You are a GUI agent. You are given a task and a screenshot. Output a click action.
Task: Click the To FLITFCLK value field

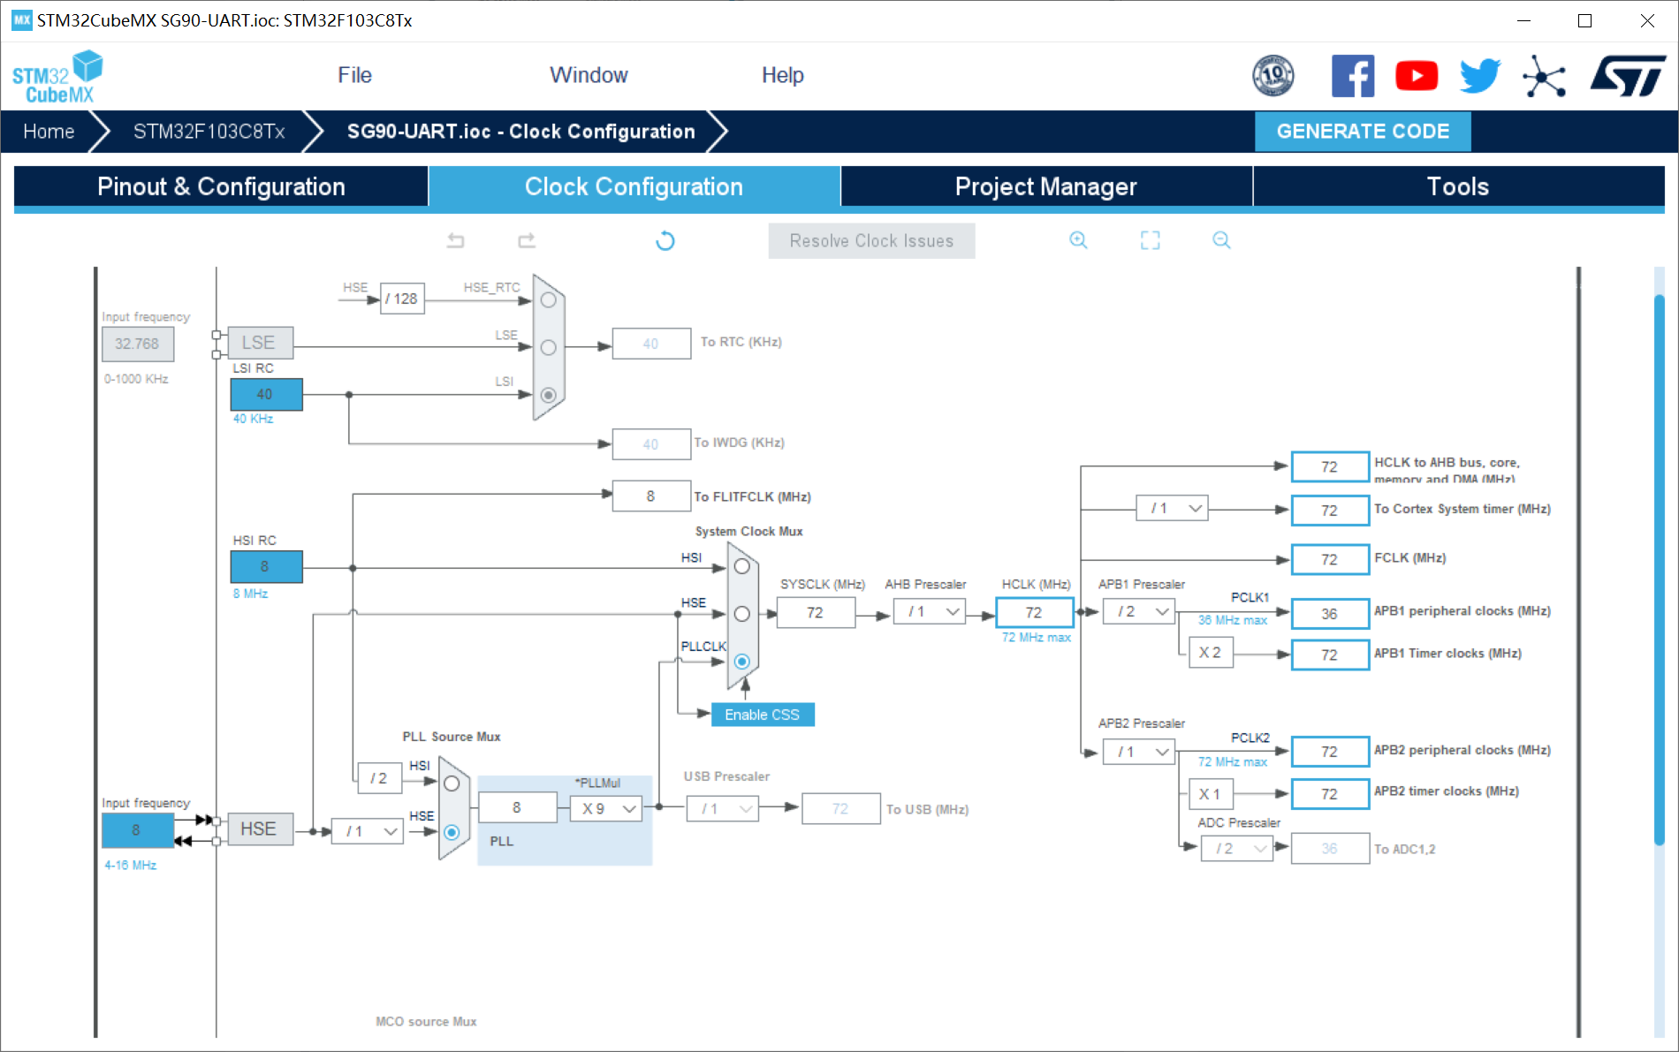[x=651, y=496]
